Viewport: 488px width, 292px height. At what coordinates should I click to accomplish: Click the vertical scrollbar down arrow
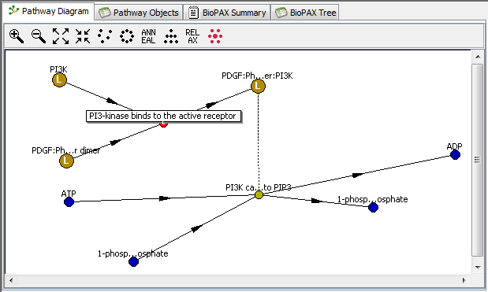coord(478,267)
